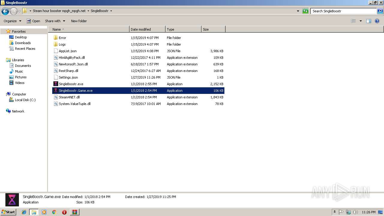This screenshot has width=384, height=216.
Task: Select the HtmlAgilityPack.dll file icon
Action: (x=55, y=58)
